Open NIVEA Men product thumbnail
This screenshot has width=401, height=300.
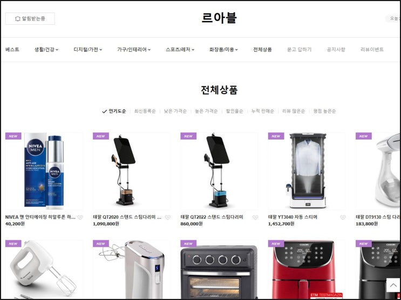(x=44, y=171)
